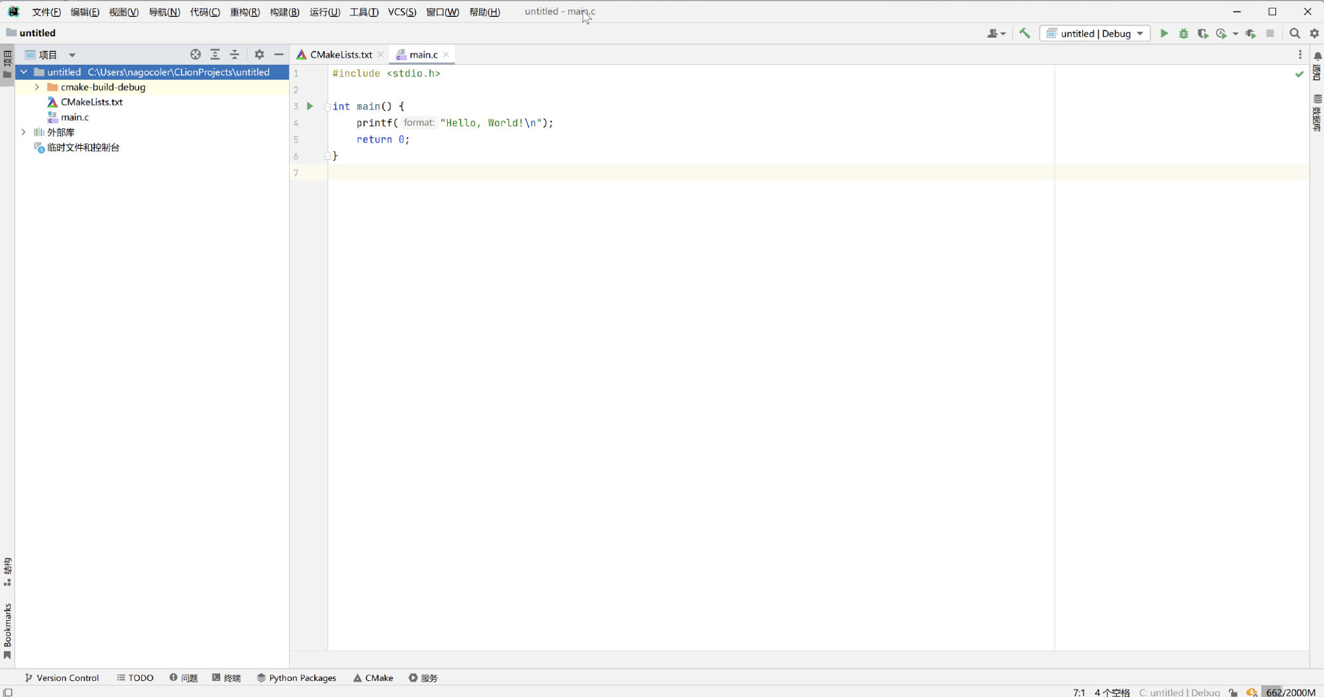Image resolution: width=1324 pixels, height=697 pixels.
Task: Open the 编辑(E) menu
Action: click(x=85, y=12)
